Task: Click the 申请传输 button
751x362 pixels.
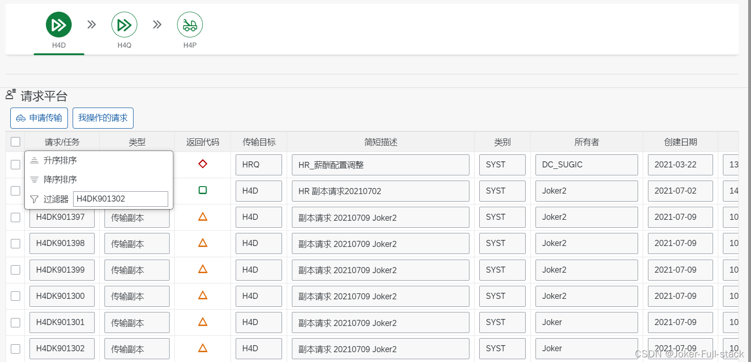Action: [x=39, y=118]
